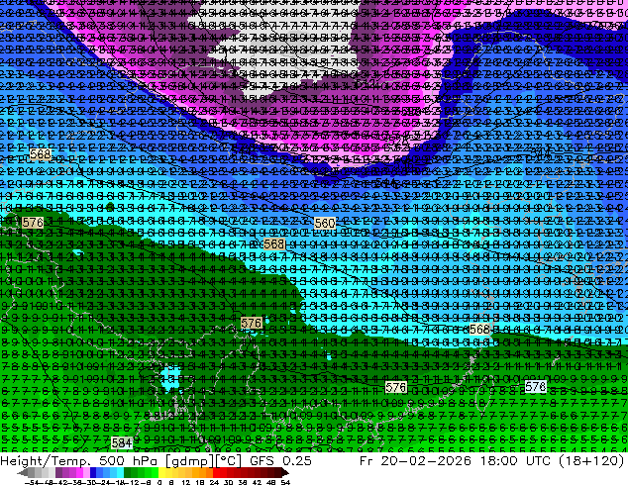This screenshot has width=628, height=485.
Task: Click the dark right arrow of legend
Action: 285,473
